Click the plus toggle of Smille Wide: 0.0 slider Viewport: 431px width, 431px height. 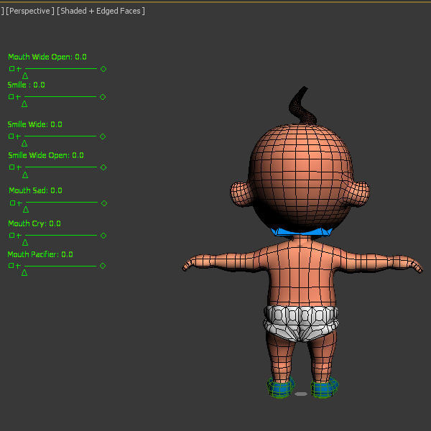click(x=18, y=136)
